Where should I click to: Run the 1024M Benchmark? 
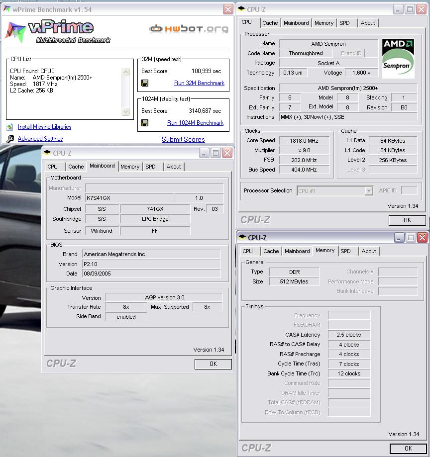click(195, 123)
